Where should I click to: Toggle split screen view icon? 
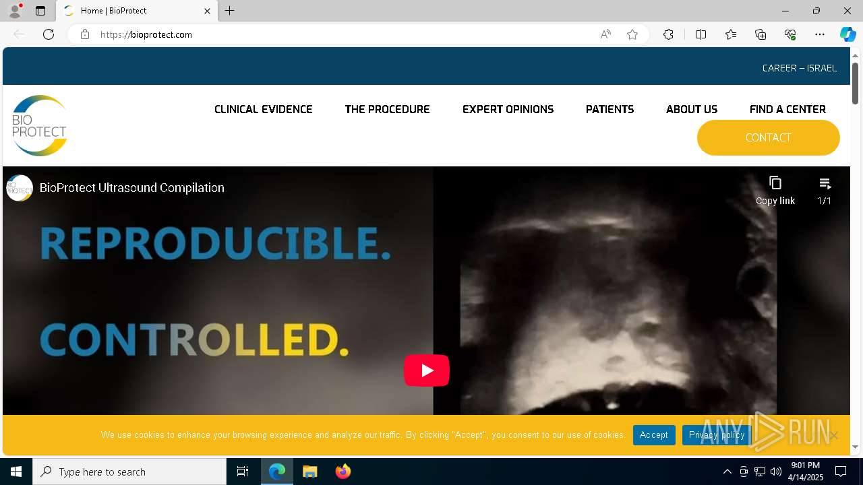(x=701, y=34)
